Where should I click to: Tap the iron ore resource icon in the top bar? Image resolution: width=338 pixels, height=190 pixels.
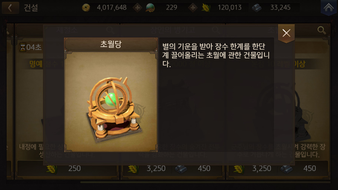pyautogui.click(x=257, y=8)
